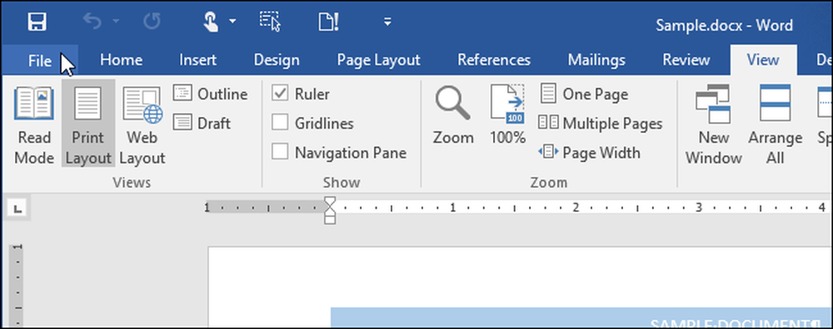Viewport: 833px width, 329px height.
Task: Show Multiple Pages zoom
Action: (601, 124)
